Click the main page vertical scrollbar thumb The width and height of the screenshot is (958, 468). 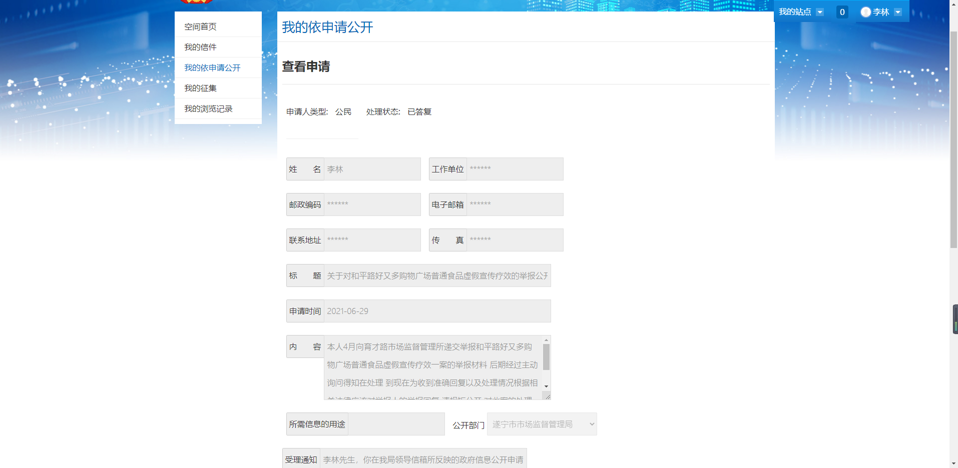[x=953, y=140]
